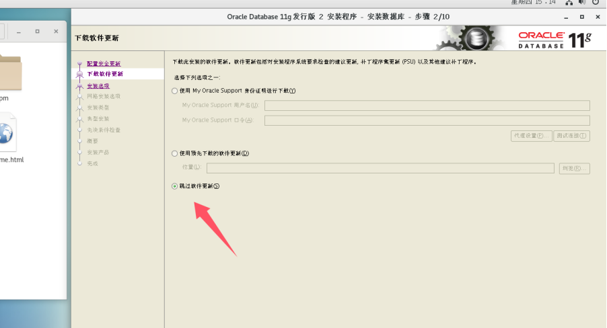Click the 网格安装选项 step in sidebar

pyautogui.click(x=104, y=96)
